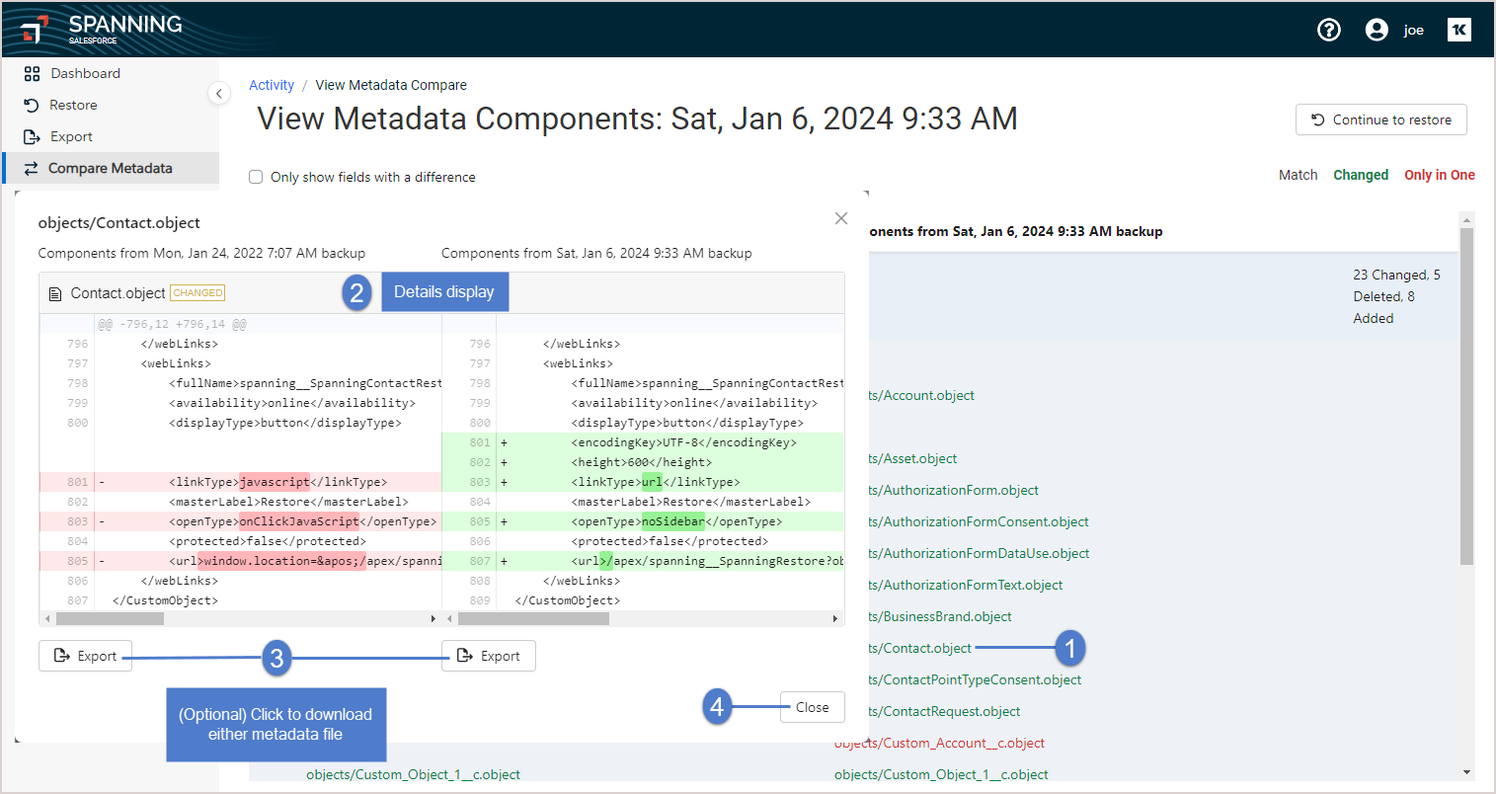Click right arrow of right diff scrollbar
1496x794 pixels.
point(835,619)
